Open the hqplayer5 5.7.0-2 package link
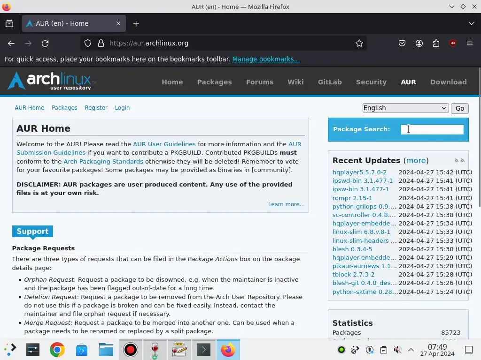The image size is (481, 360). pos(359,172)
